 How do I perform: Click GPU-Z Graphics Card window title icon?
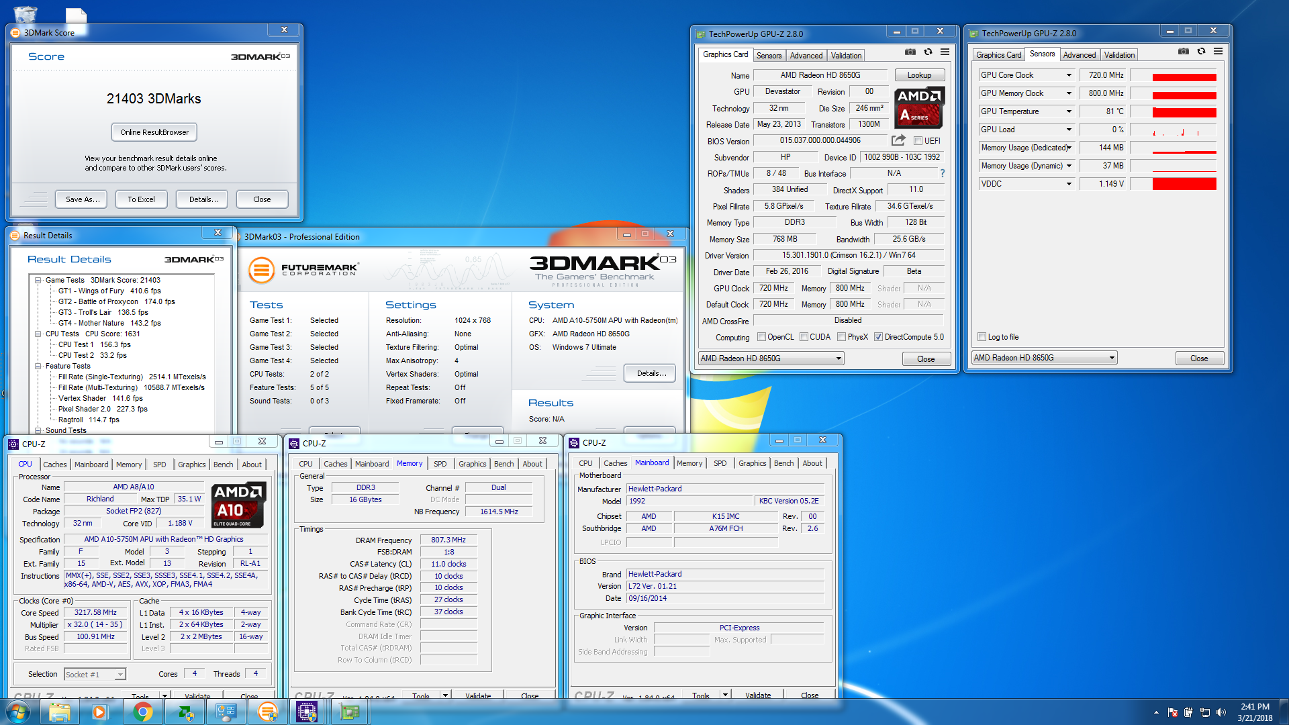pyautogui.click(x=700, y=34)
